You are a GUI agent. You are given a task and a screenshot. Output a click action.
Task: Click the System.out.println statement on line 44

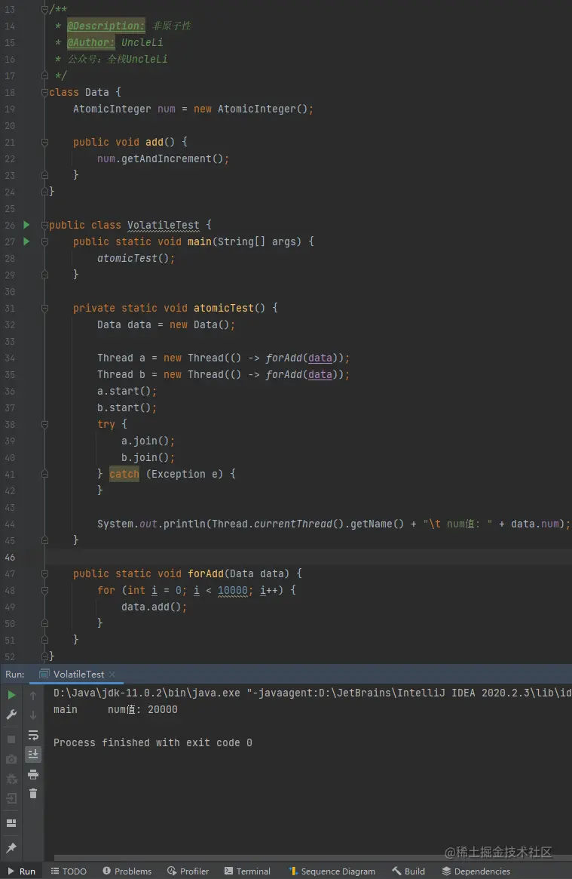pos(334,524)
